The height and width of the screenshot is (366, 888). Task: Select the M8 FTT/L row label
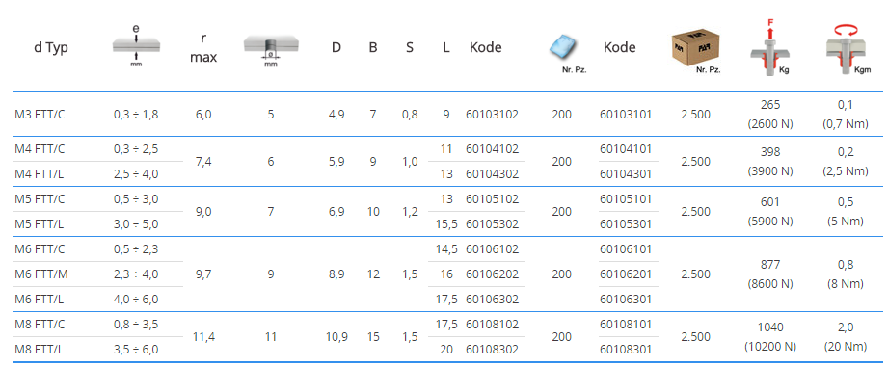point(40,350)
